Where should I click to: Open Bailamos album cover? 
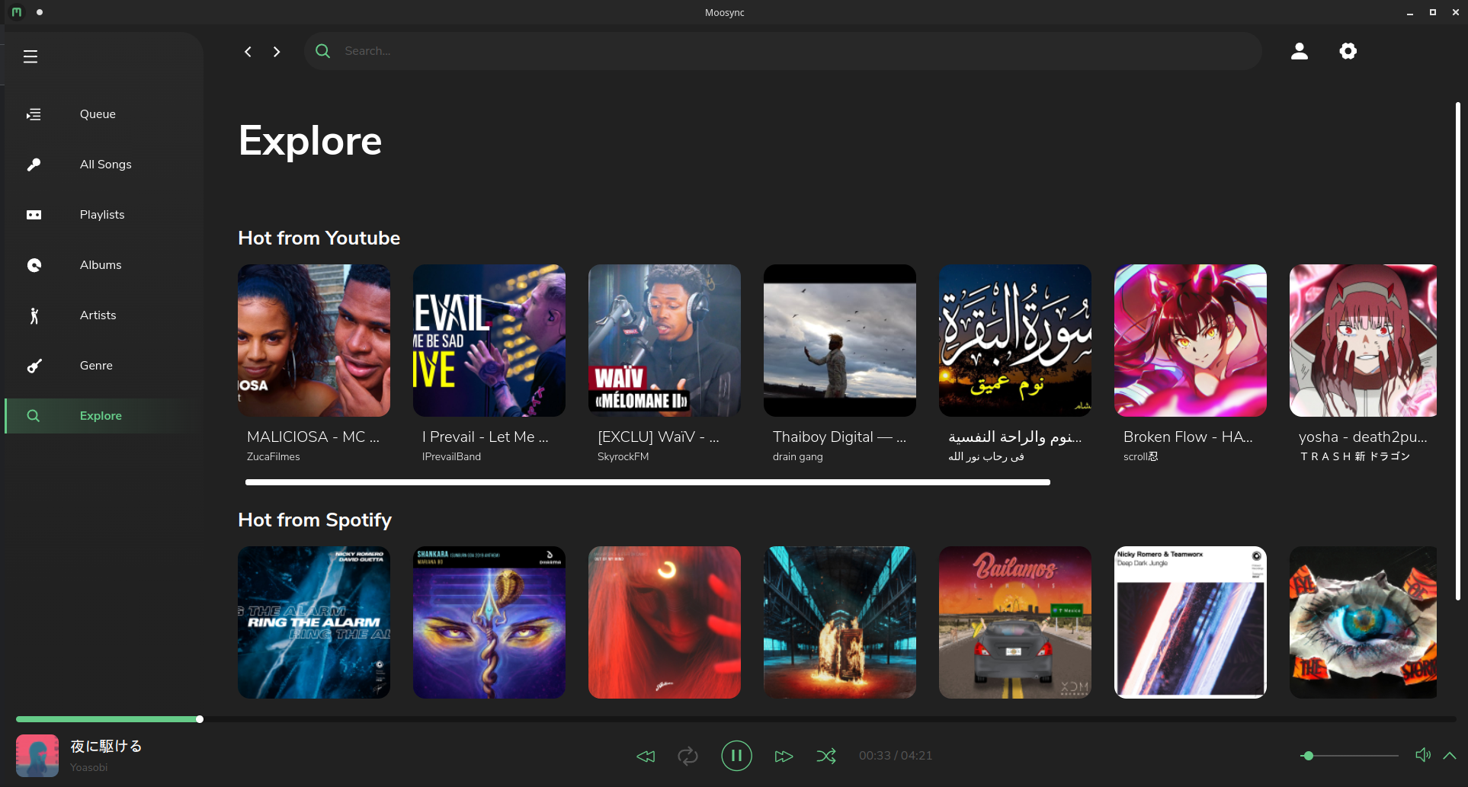[1015, 622]
